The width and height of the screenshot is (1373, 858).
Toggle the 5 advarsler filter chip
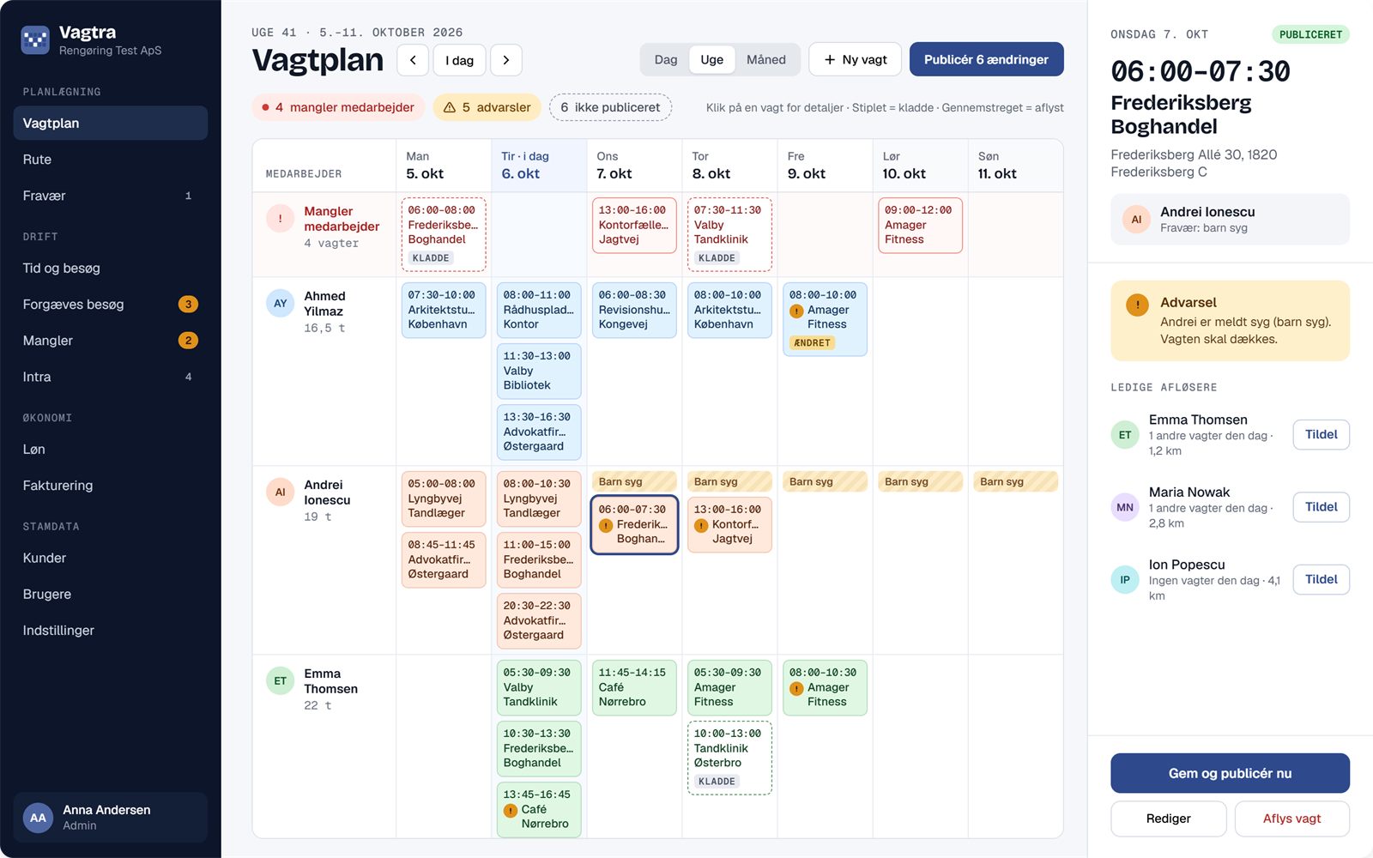click(x=487, y=107)
